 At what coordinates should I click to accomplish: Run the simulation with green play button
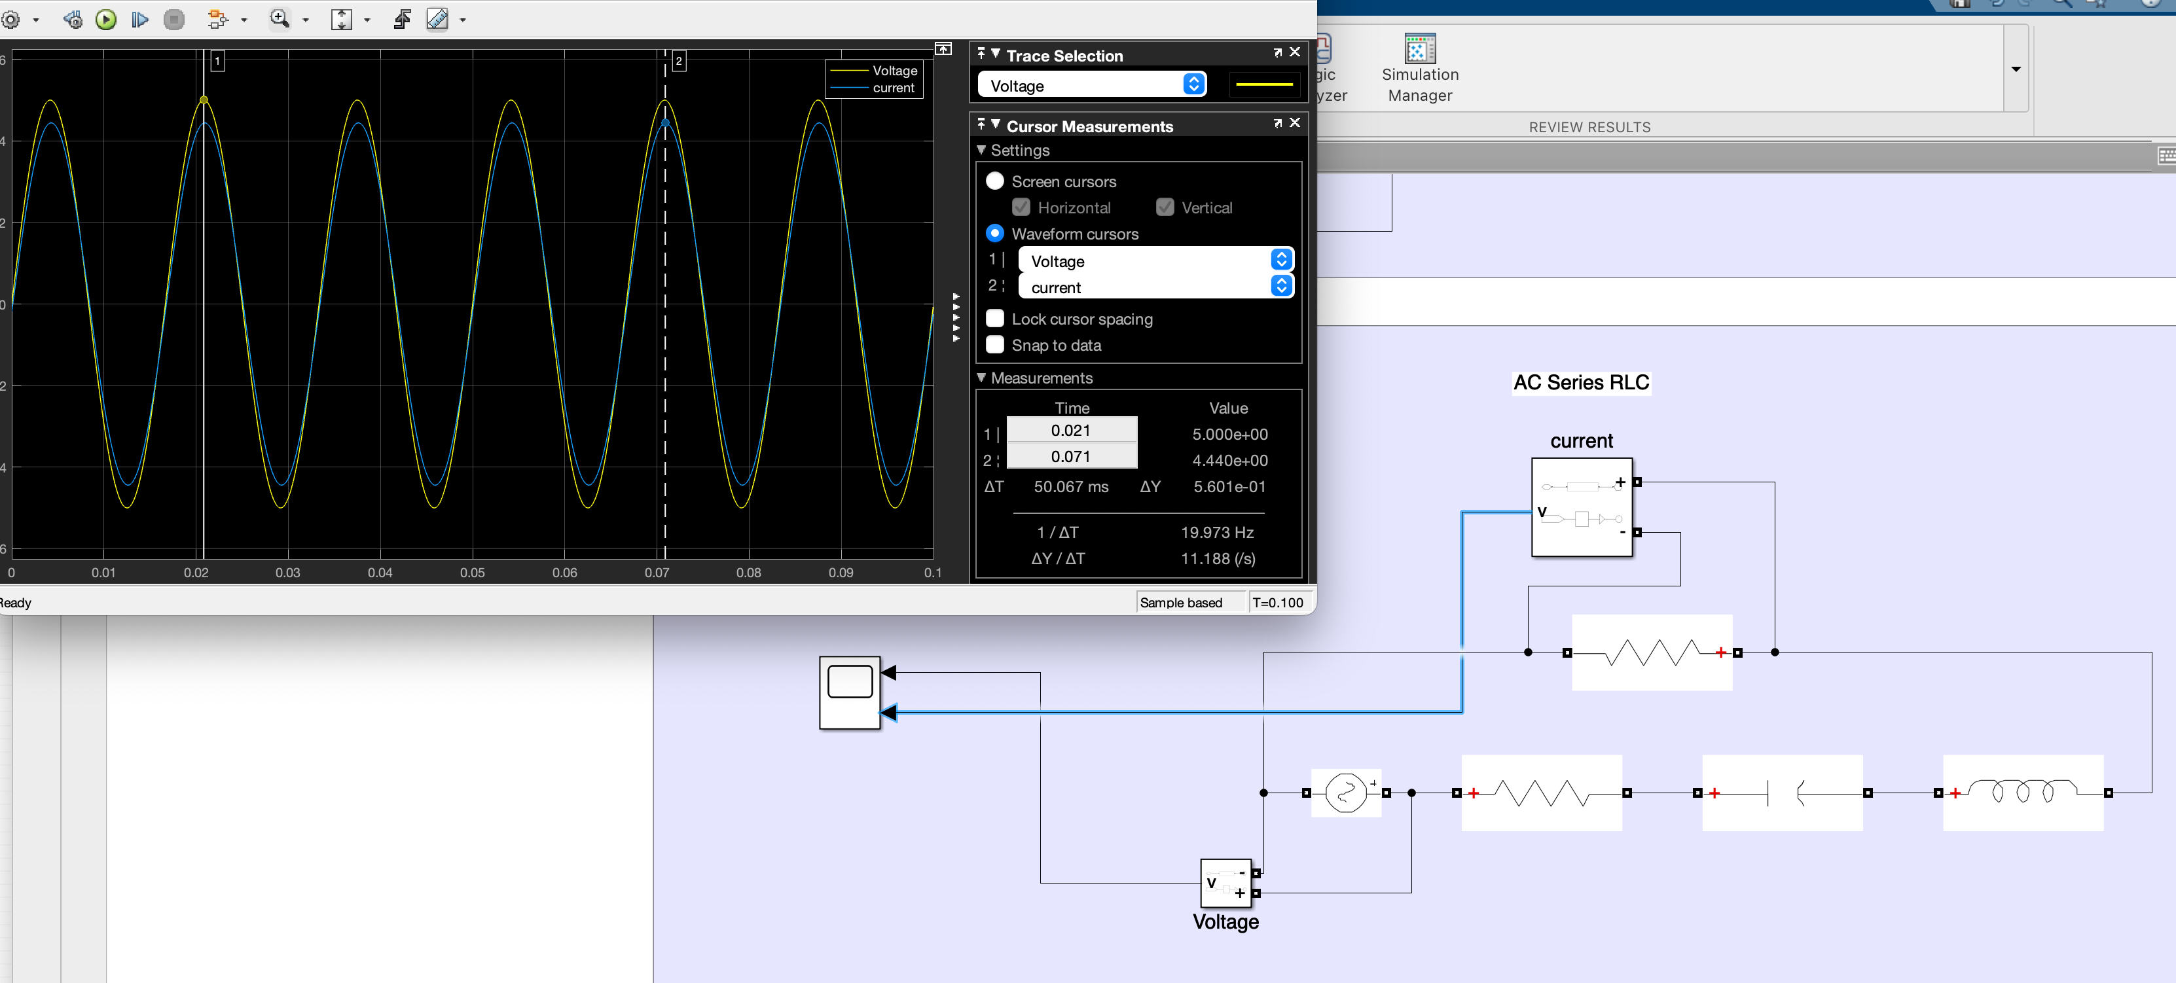click(x=105, y=18)
